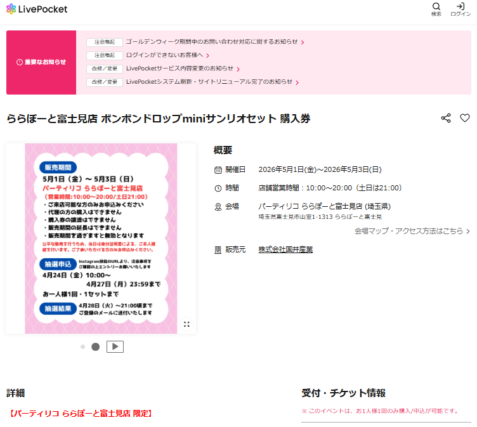Expand the event image to fullscreen
This screenshot has height=427, width=477.
(186, 324)
